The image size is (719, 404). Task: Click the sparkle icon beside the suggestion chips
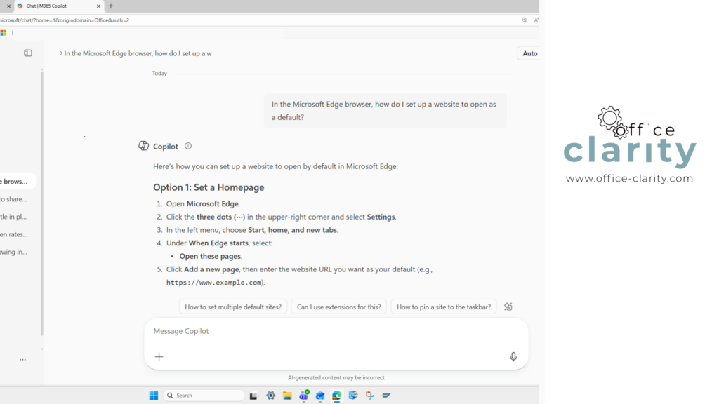pyautogui.click(x=508, y=307)
